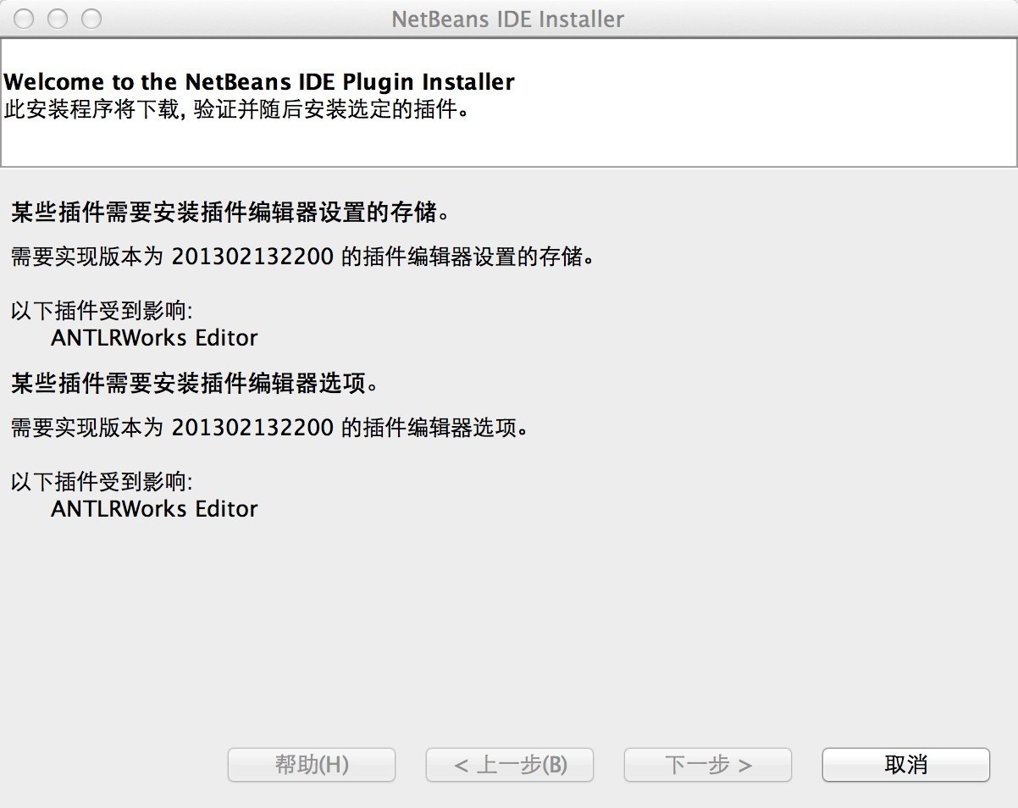Viewport: 1018px width, 808px height.
Task: Click 以下插件受到影响 label under the storage section
Action: coord(102,310)
